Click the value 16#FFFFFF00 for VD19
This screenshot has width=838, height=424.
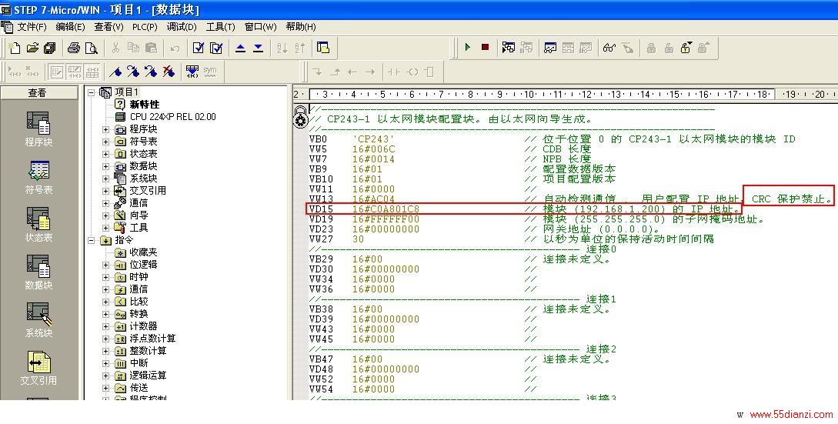pos(386,219)
